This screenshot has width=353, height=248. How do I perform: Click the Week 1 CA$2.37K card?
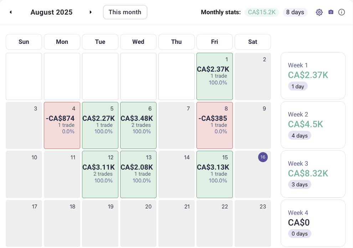313,75
